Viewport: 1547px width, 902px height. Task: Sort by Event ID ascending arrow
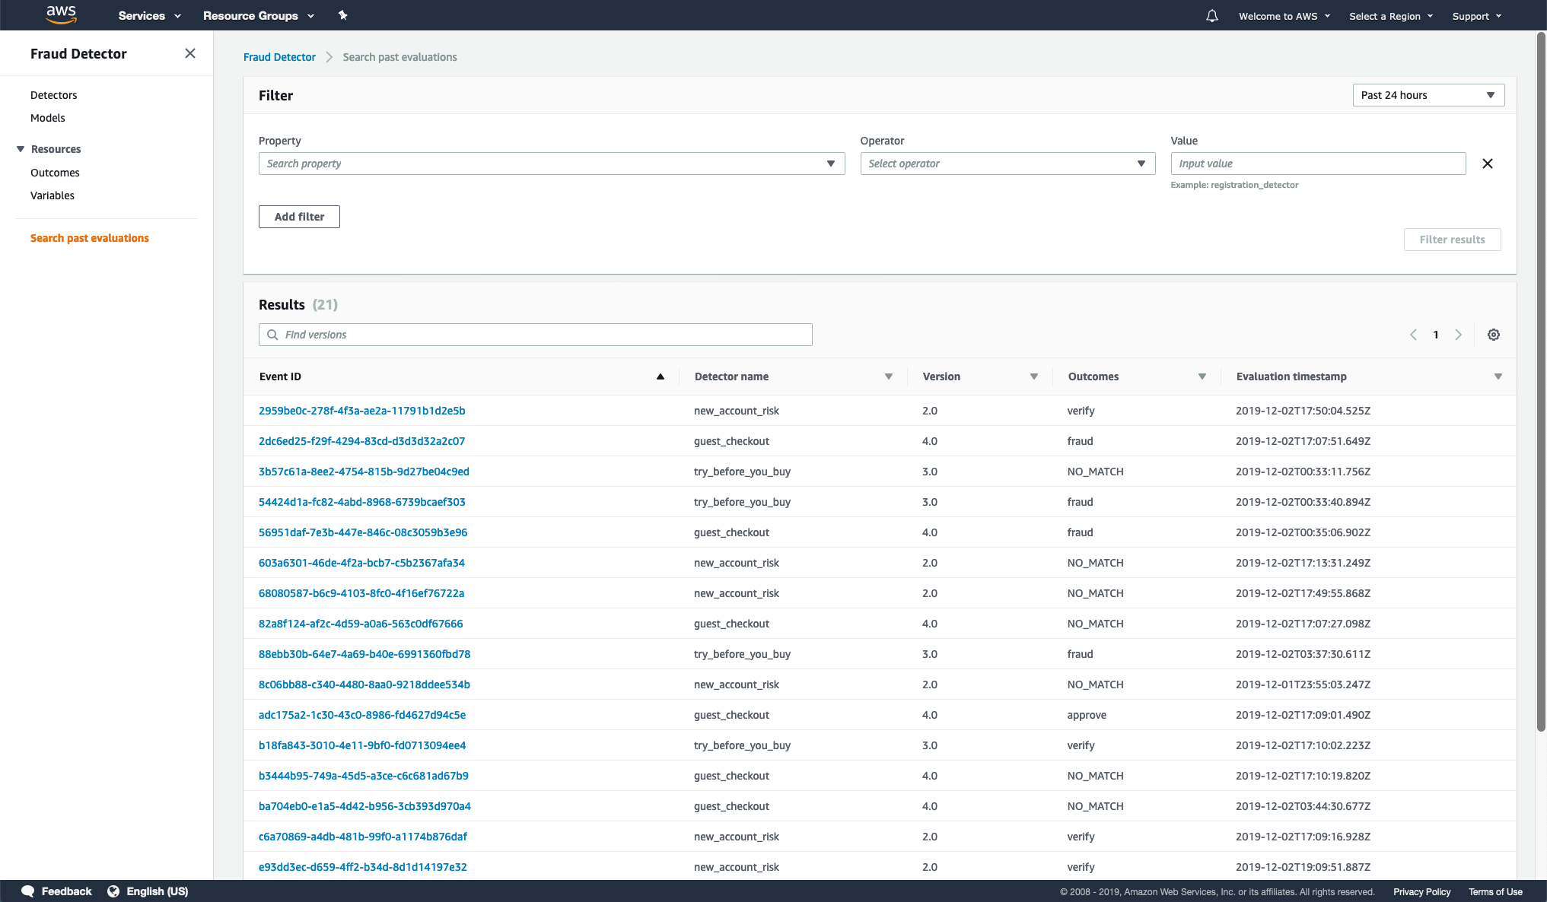click(660, 376)
